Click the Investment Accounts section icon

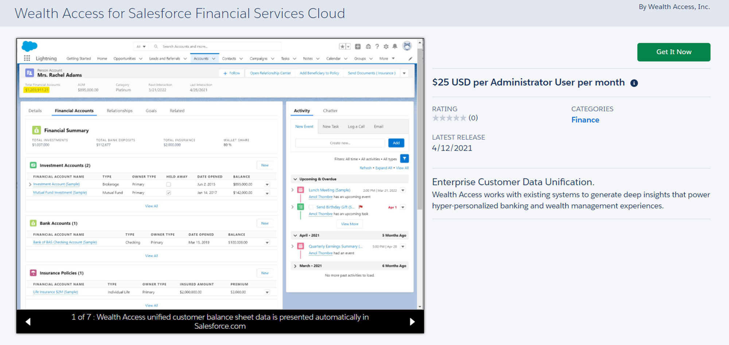tap(33, 165)
